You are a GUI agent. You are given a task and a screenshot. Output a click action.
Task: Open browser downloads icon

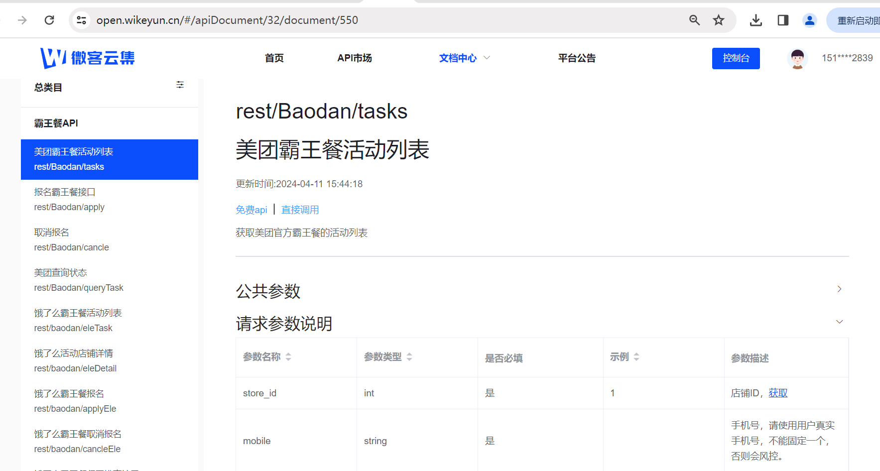(x=756, y=20)
